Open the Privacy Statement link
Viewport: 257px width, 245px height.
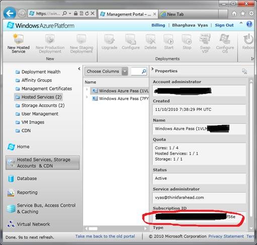pyautogui.click(x=226, y=236)
